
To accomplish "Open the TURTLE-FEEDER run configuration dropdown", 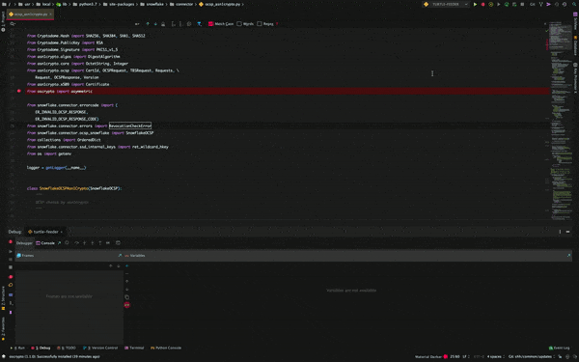I will click(446, 4).
